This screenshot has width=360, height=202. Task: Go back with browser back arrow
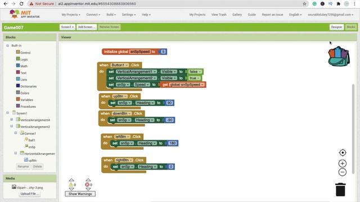click(x=5, y=4)
